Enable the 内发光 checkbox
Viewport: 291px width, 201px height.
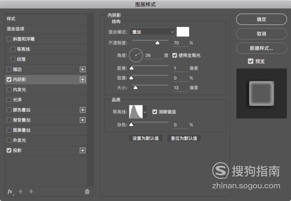pyautogui.click(x=9, y=90)
